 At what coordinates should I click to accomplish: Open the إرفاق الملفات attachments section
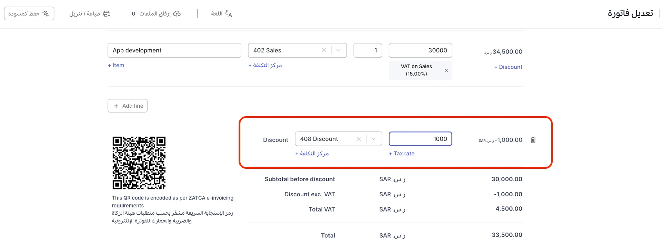pos(155,13)
